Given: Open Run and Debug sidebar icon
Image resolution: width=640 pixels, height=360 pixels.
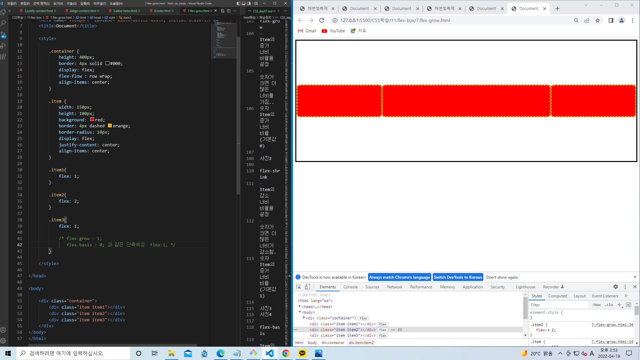Looking at the screenshot, I should coord(3,45).
